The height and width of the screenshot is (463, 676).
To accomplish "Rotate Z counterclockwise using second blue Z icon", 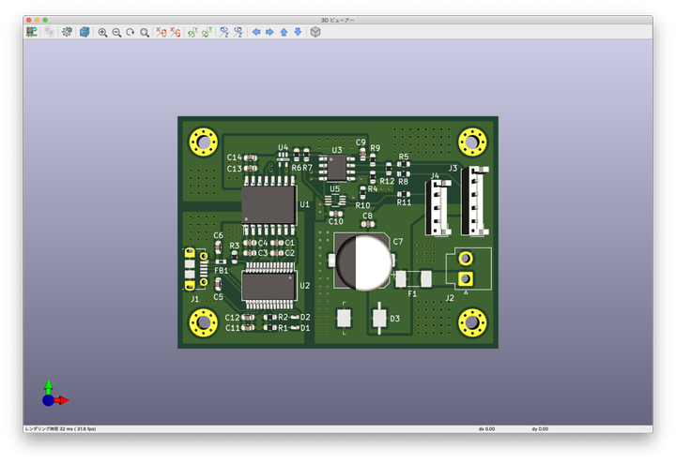I will point(238,32).
